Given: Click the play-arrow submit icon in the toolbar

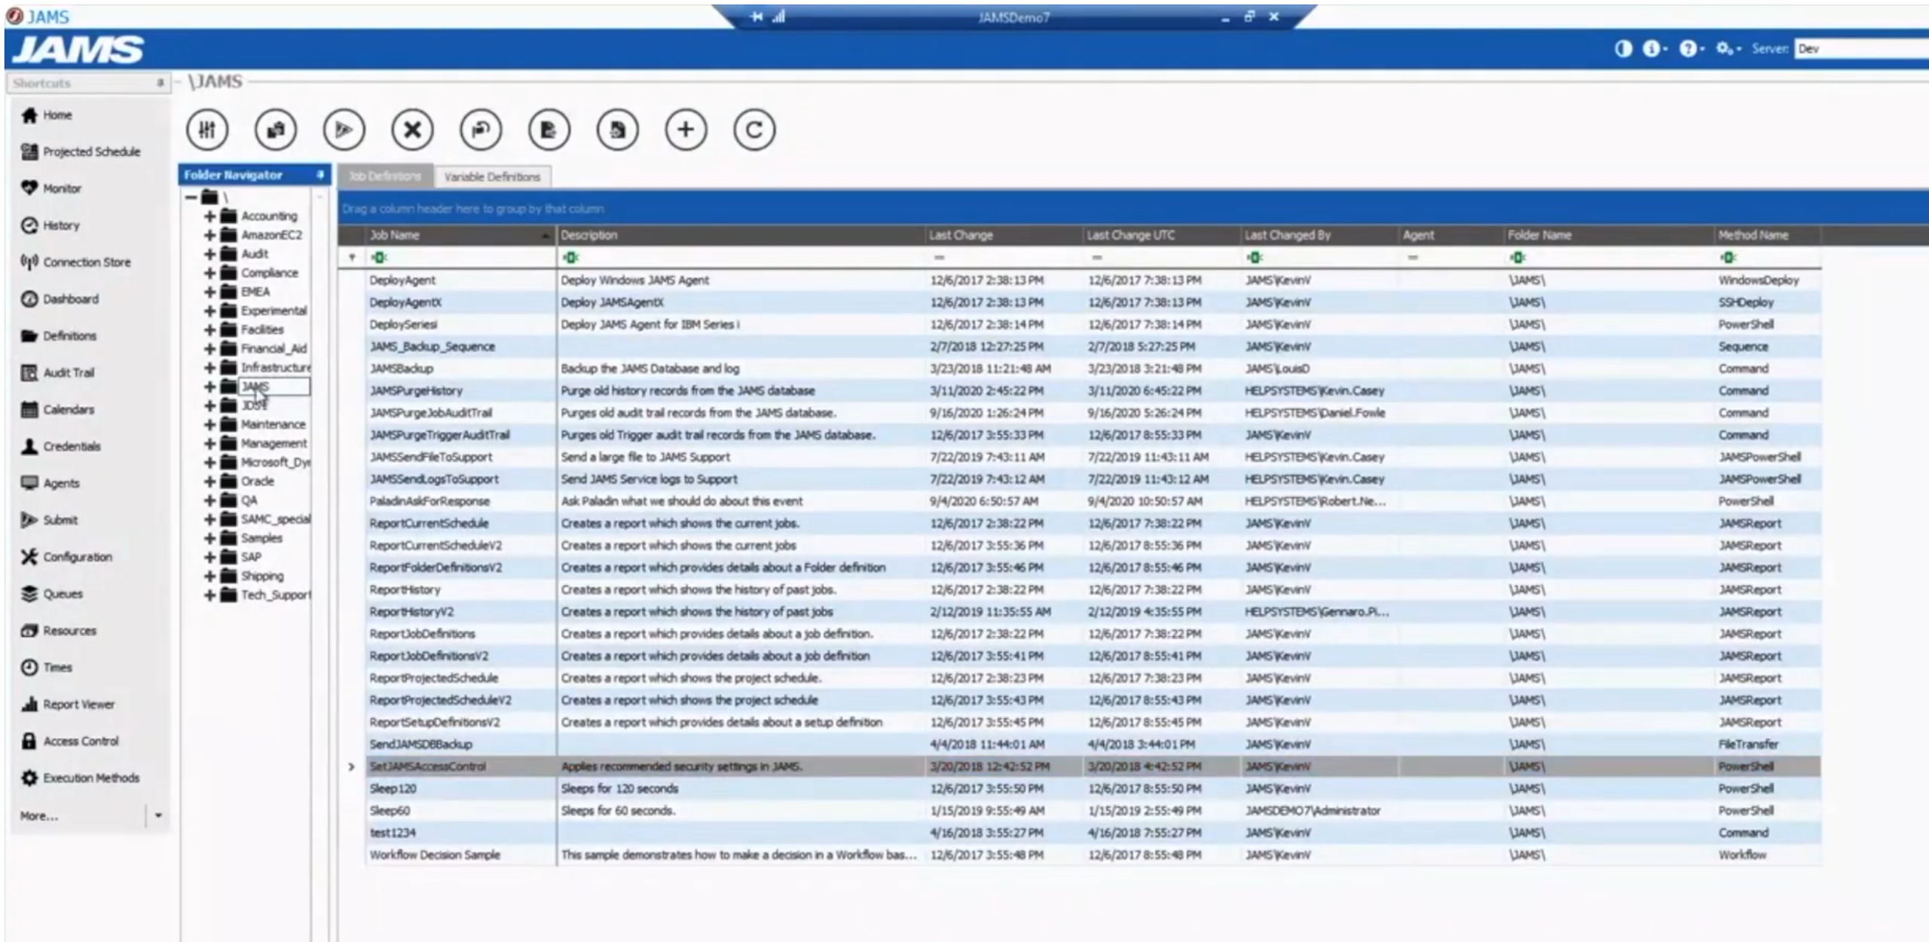Looking at the screenshot, I should coord(344,130).
